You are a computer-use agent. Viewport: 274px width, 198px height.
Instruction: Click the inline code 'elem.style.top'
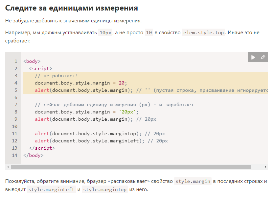(203, 33)
